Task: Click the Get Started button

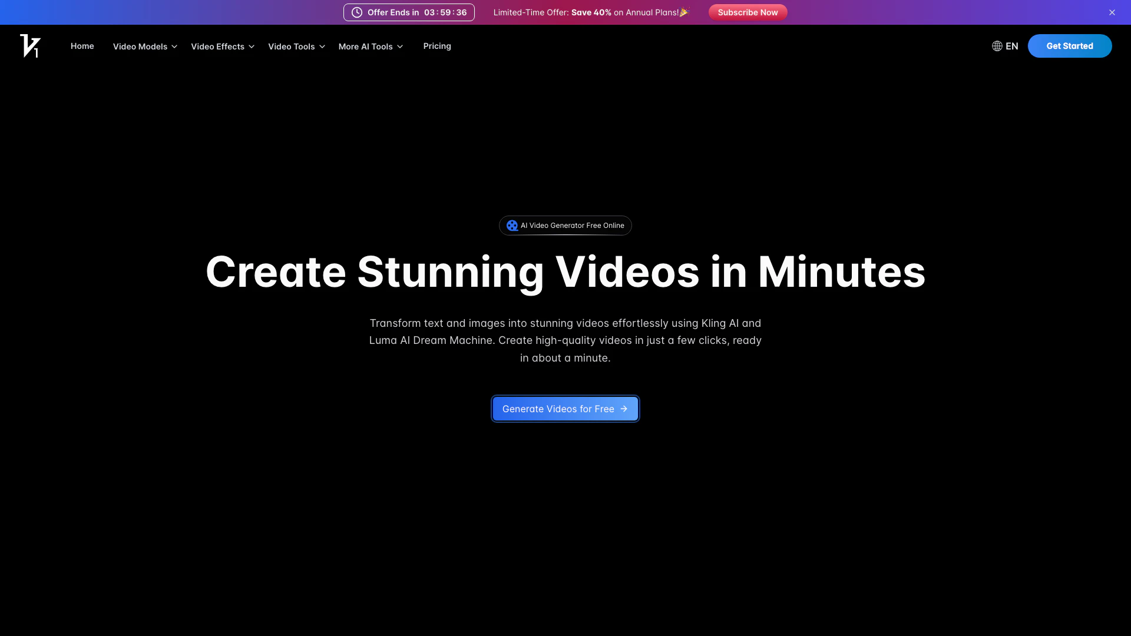Action: 1069,46
